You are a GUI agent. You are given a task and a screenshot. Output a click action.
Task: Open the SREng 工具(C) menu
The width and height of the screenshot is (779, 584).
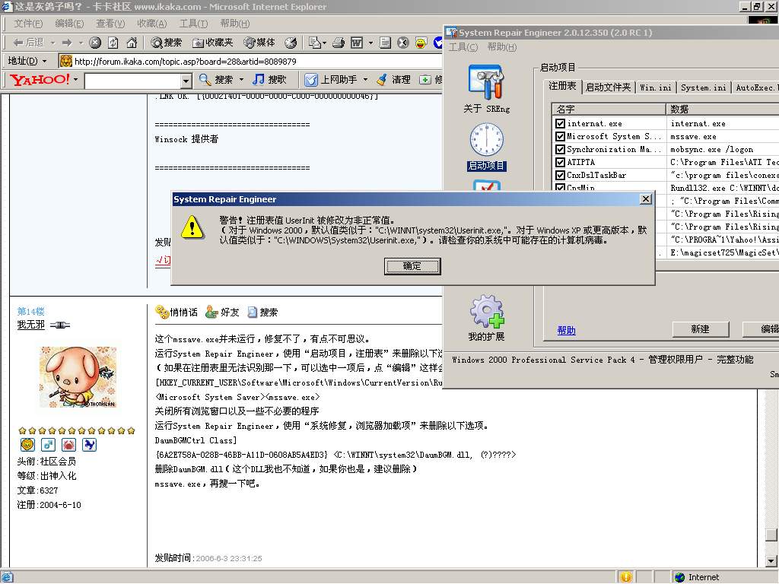463,46
